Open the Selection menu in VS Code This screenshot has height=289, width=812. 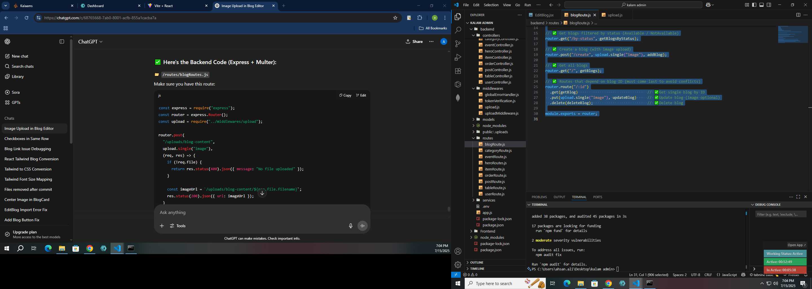[491, 5]
